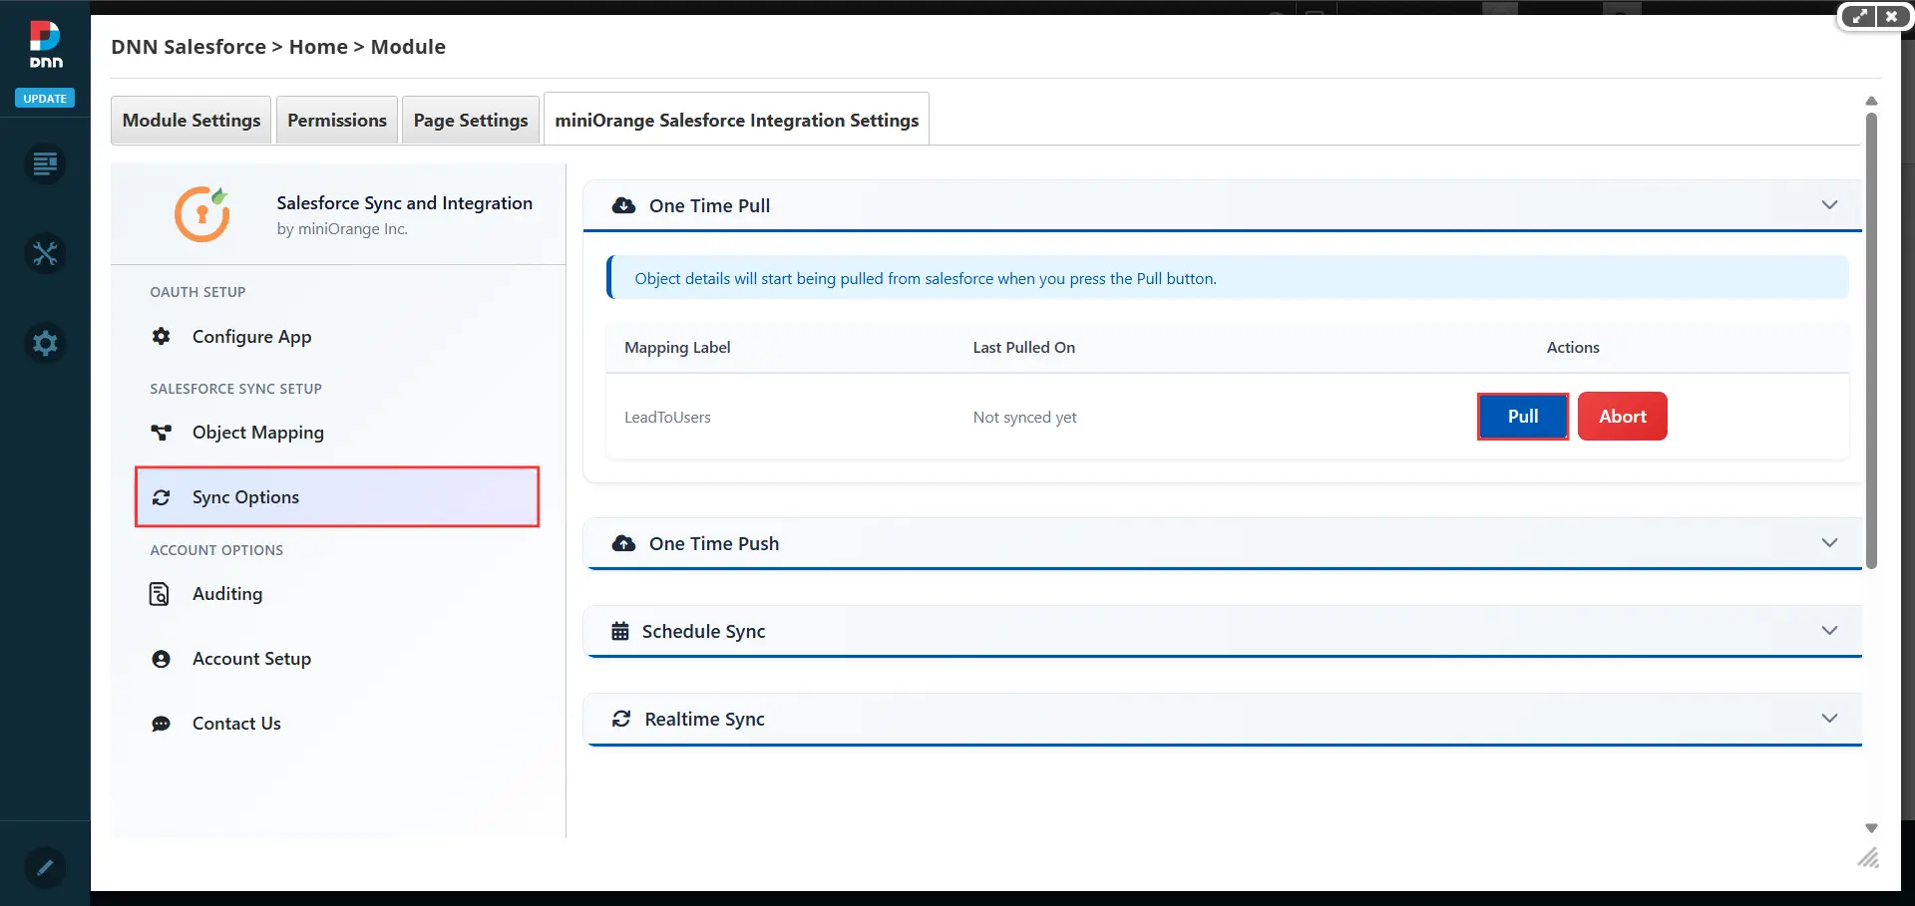Click the Sync Options refresh icon
This screenshot has width=1915, height=906.
[x=161, y=497]
